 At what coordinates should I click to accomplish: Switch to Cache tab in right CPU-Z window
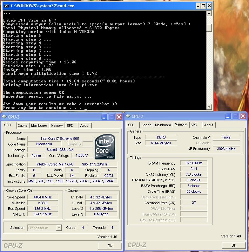coord(146,125)
